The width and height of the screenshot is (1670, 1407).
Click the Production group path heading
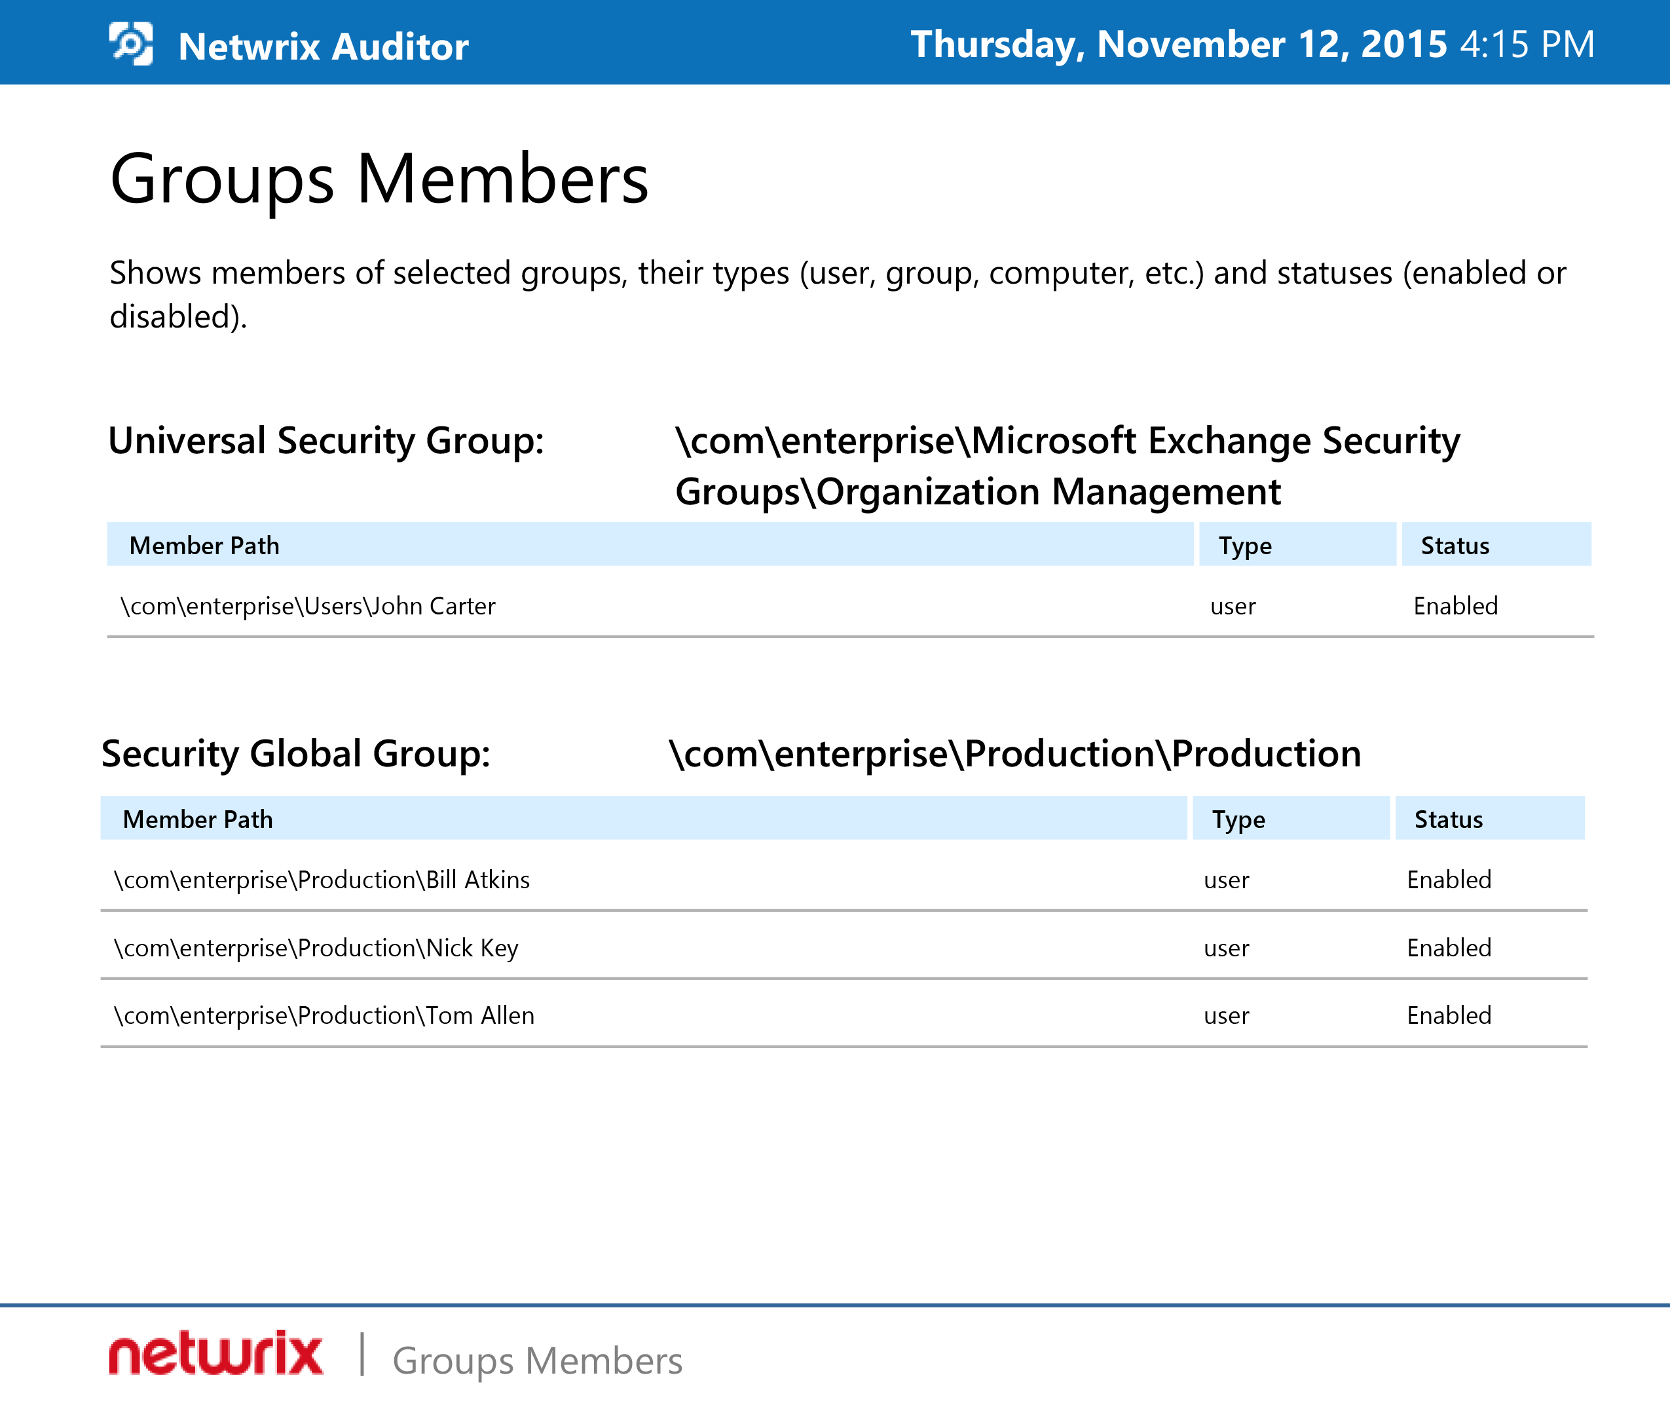1014,754
